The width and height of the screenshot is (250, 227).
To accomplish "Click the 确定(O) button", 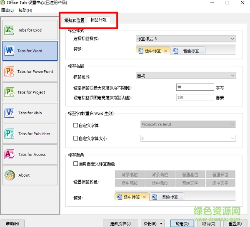I will point(182,224).
